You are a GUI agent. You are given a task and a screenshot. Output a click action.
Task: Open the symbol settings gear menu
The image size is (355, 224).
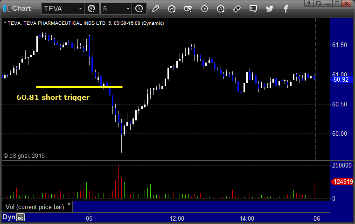tap(91, 9)
